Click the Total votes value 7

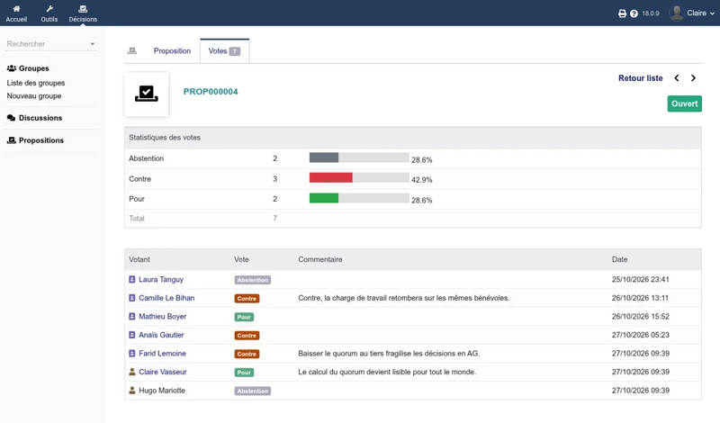click(275, 219)
